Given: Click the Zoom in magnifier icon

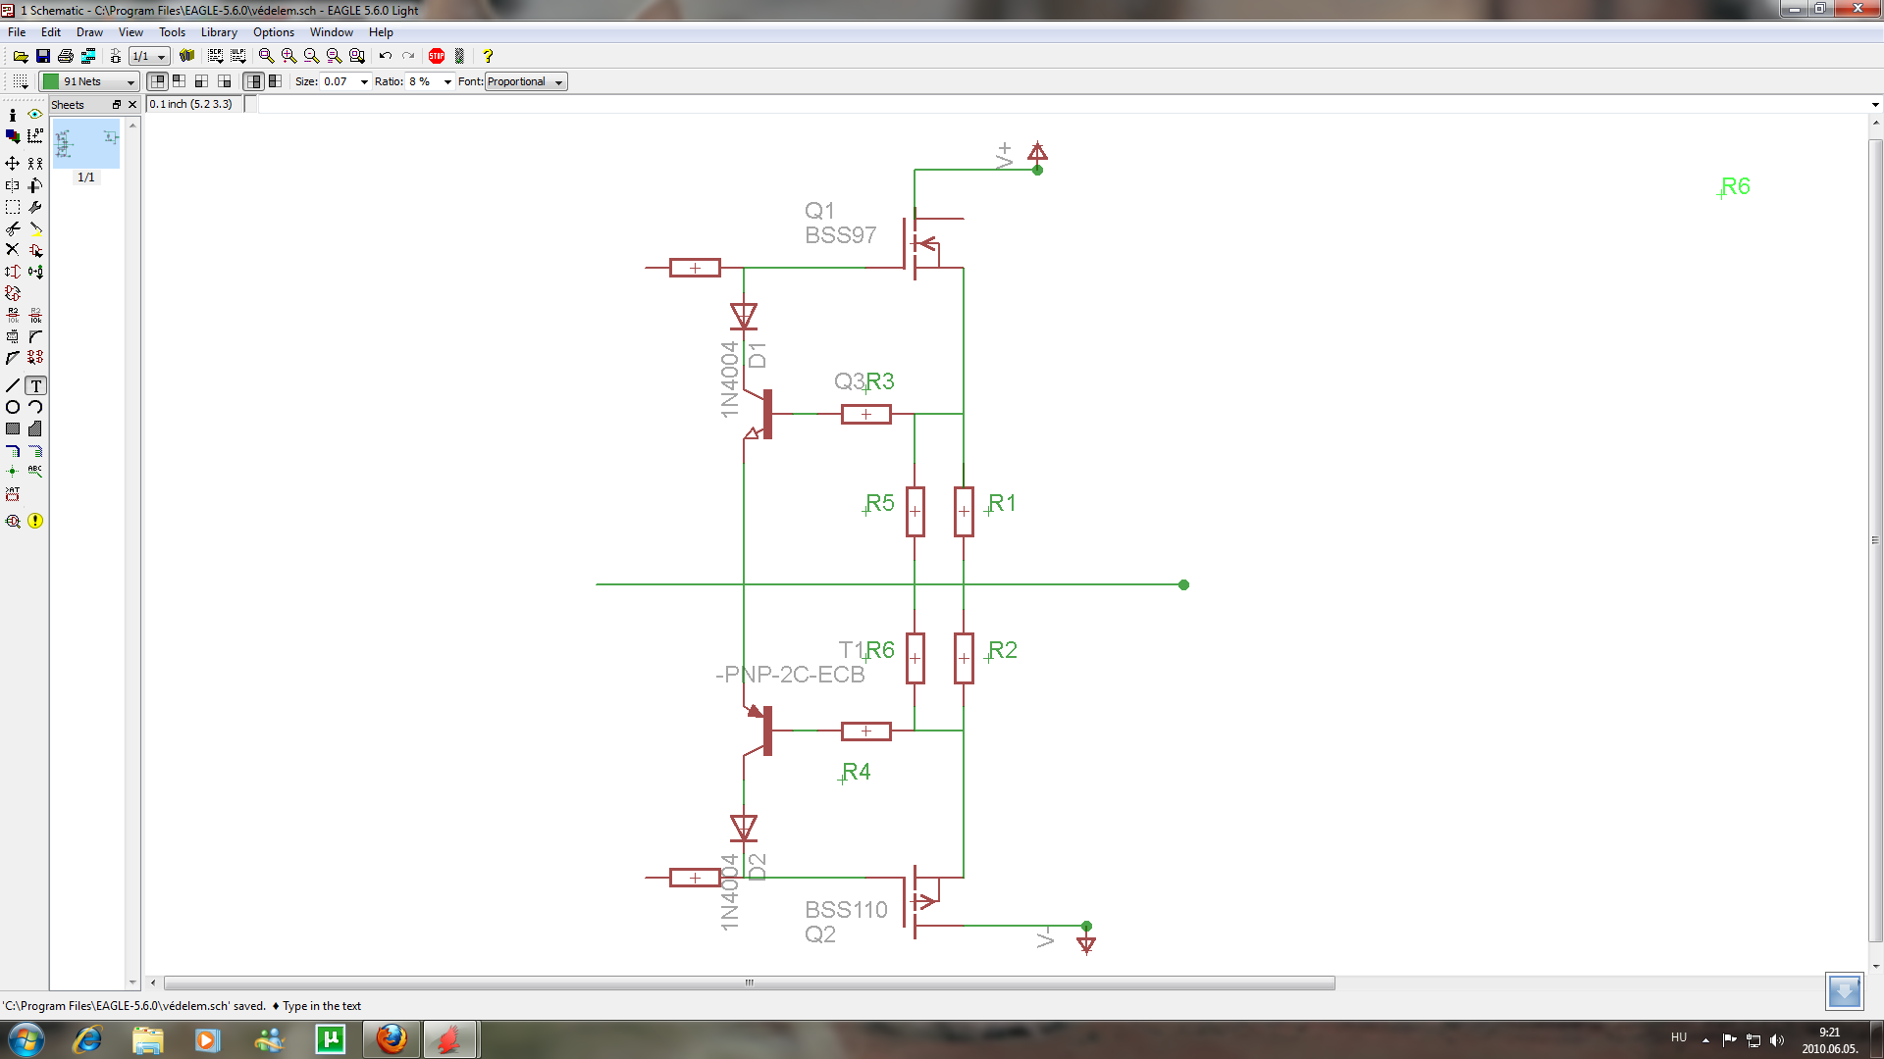Looking at the screenshot, I should click(x=288, y=56).
